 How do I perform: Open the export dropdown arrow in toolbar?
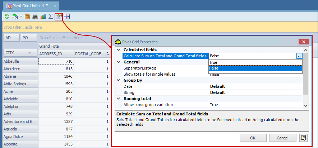21,16
